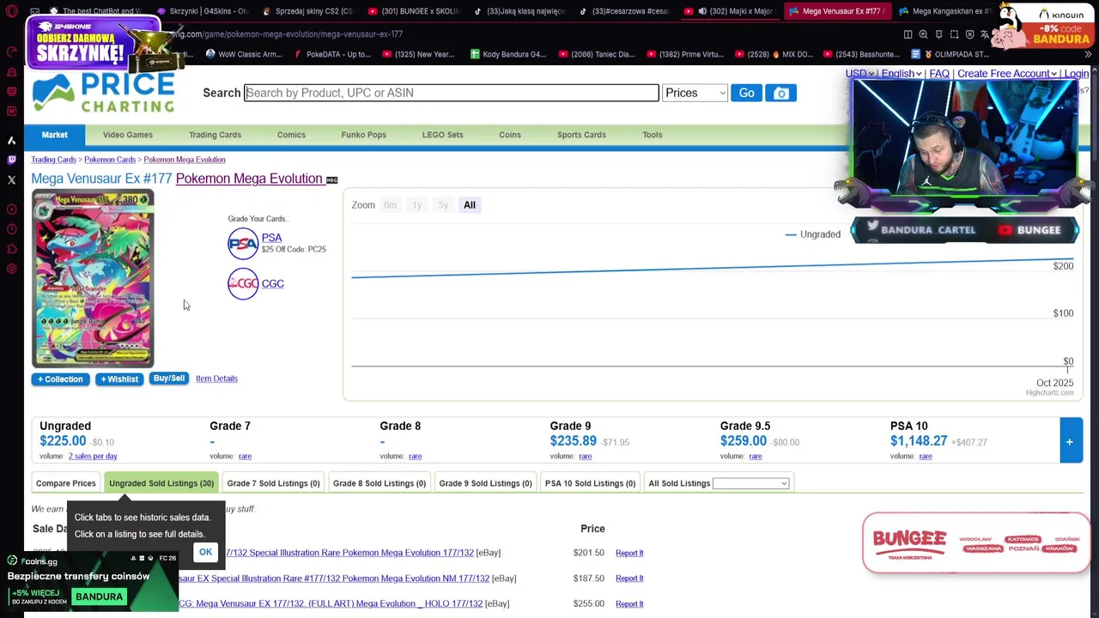Screen dimensions: 1099x618
Task: Open the All Sold Listings dropdown
Action: click(750, 483)
